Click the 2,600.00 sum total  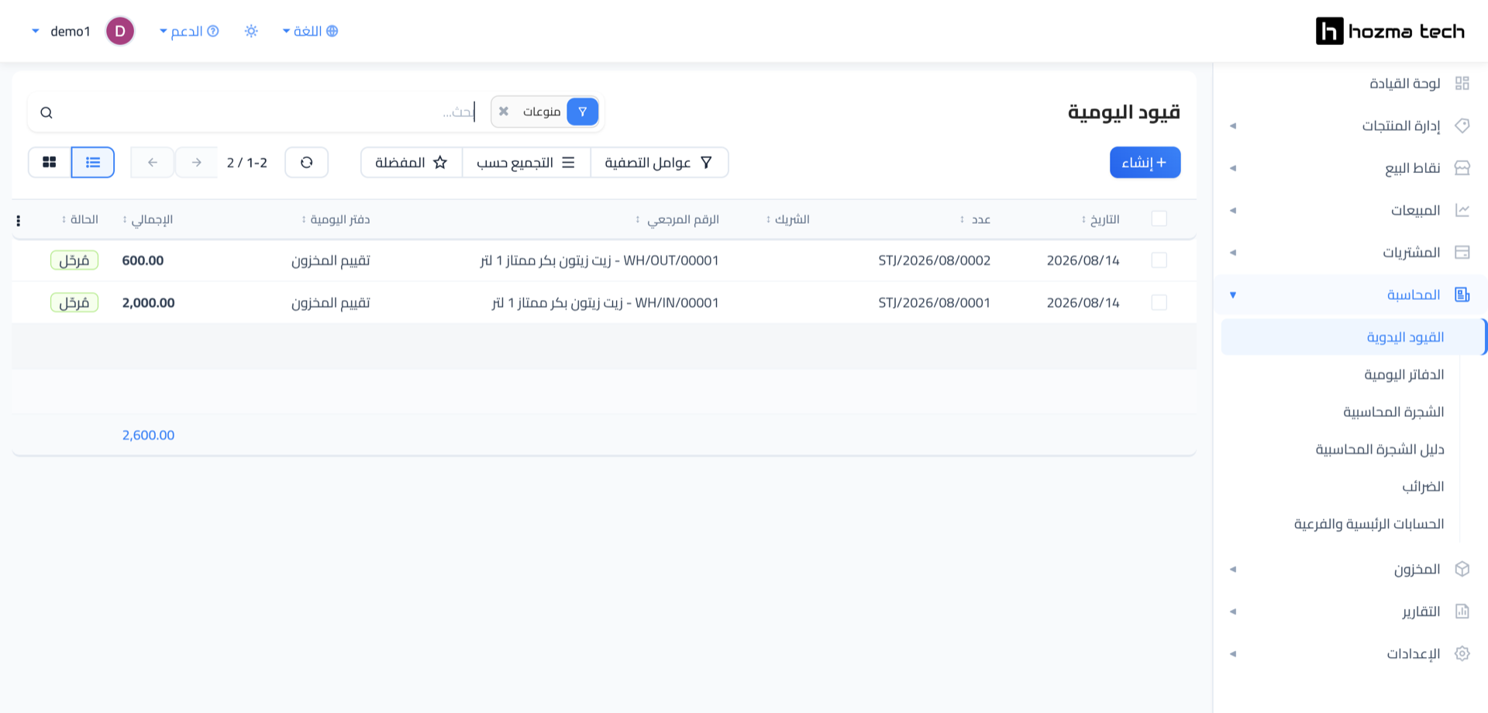pyautogui.click(x=148, y=435)
